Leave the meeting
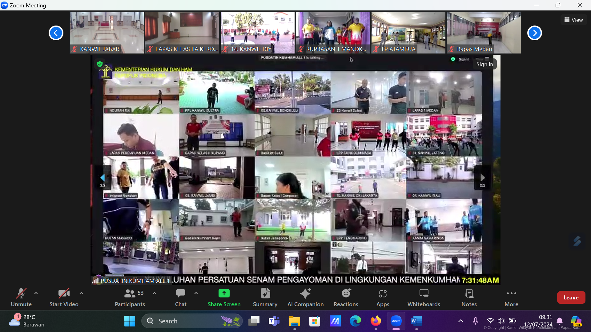Image resolution: width=591 pixels, height=332 pixels. 571,297
